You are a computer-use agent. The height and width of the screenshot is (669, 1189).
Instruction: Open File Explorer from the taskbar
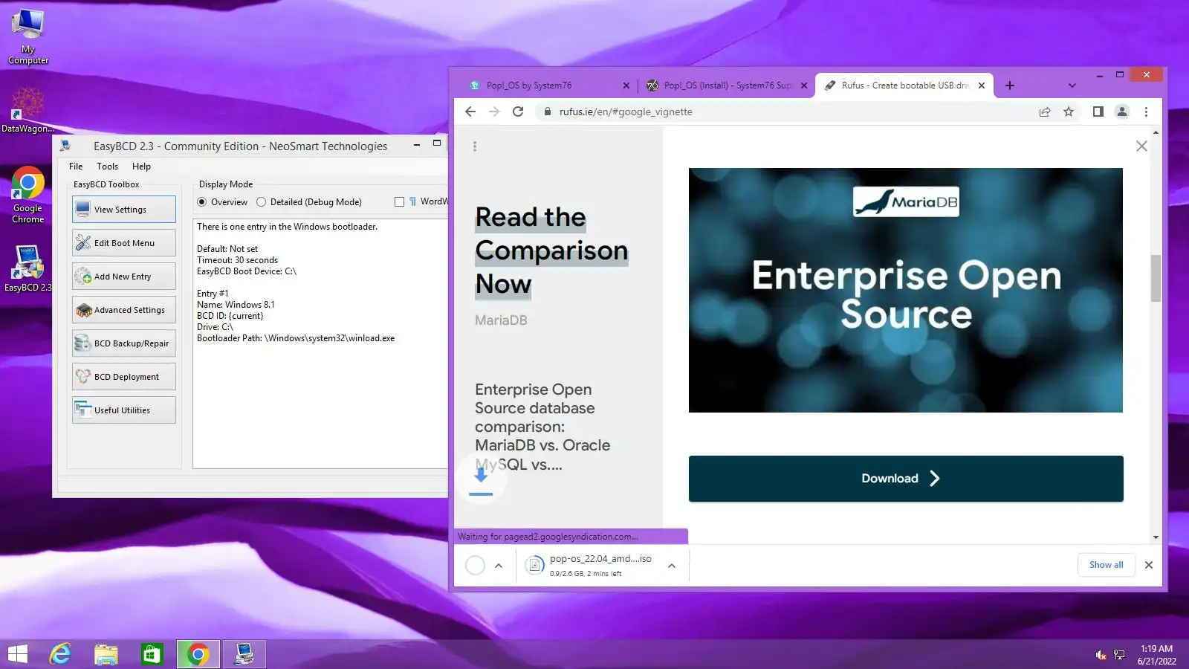point(106,654)
